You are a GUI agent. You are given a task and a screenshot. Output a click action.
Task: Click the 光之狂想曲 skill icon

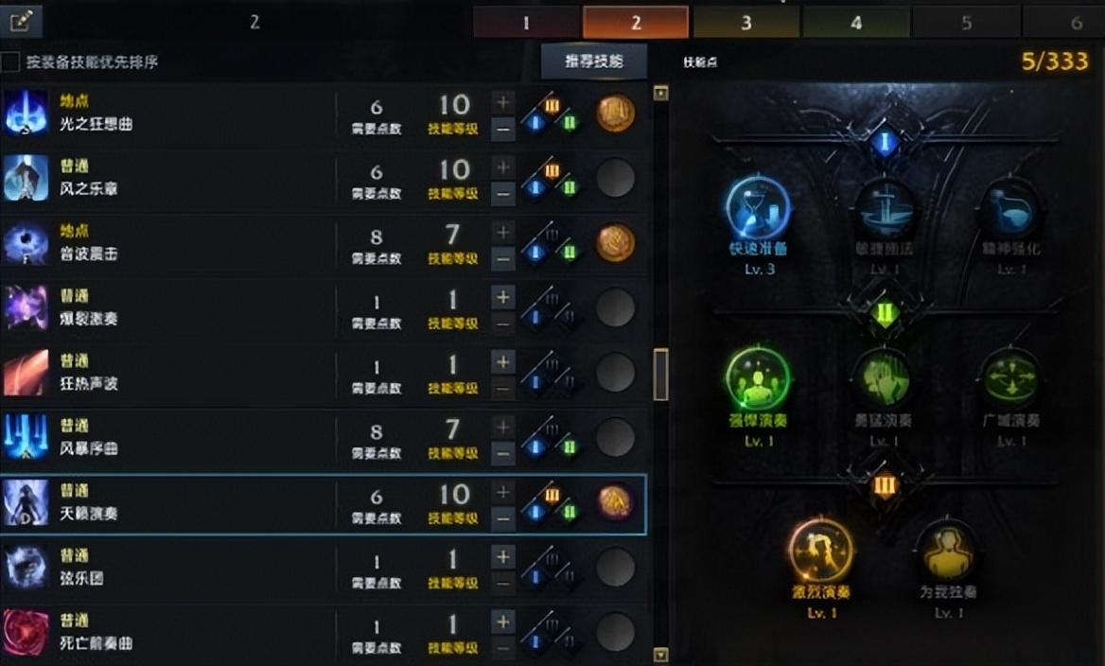(x=26, y=112)
